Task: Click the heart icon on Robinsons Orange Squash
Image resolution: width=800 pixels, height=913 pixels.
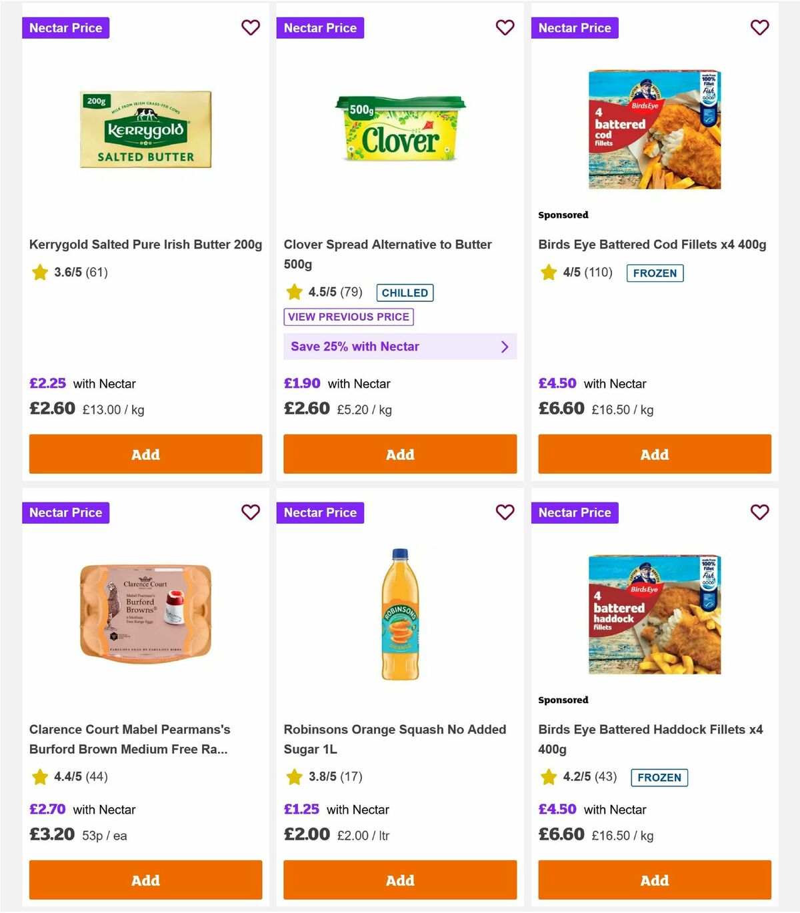Action: click(x=505, y=512)
